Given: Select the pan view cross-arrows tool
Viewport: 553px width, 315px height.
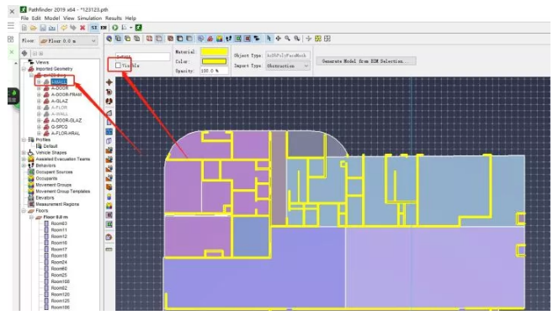Looking at the screenshot, I should point(279,39).
